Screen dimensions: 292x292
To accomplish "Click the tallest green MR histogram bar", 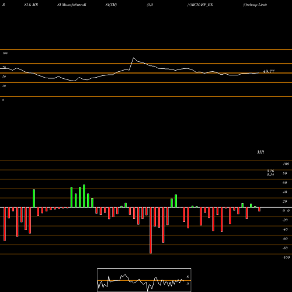I will click(84, 196).
